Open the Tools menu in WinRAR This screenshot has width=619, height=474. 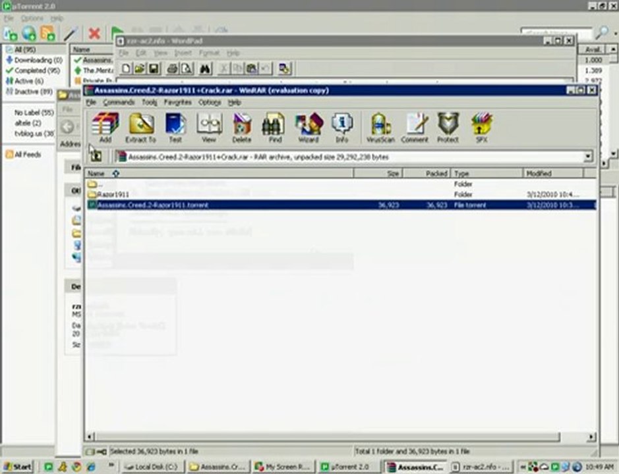[x=150, y=102]
